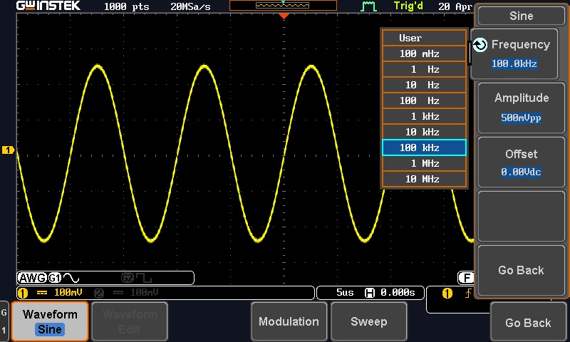Viewport: 570px width, 342px height.
Task: Select 100 mHz frequency preset
Action: (424, 53)
